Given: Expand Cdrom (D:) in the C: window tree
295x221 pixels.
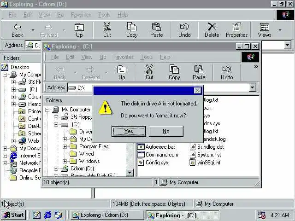Looking at the screenshot, I should (x=56, y=169).
